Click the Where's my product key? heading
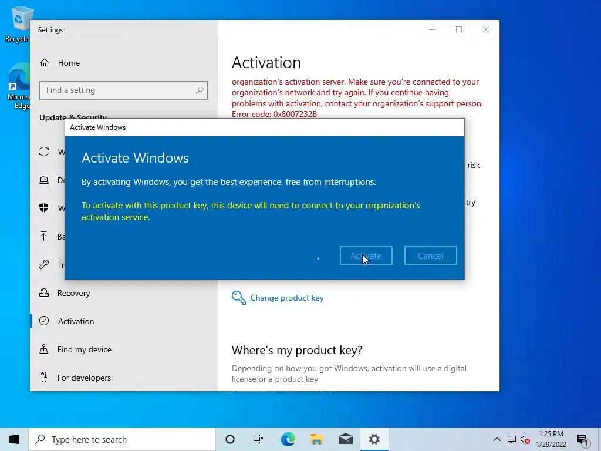The height and width of the screenshot is (451, 601). [297, 350]
